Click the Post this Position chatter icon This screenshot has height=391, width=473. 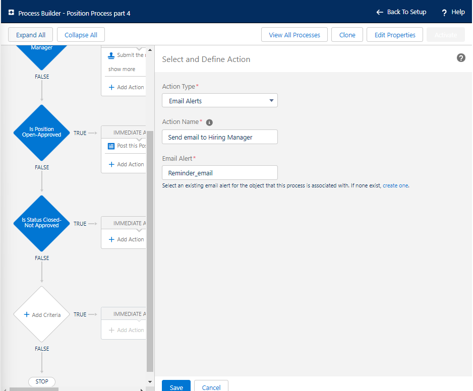click(x=111, y=146)
